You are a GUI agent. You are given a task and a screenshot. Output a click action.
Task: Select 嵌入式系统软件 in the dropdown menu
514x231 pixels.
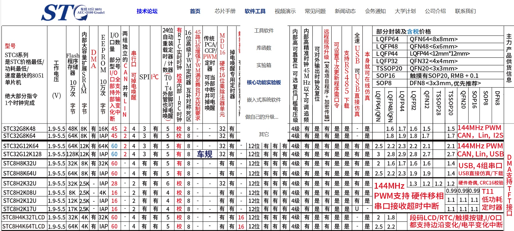tap(264, 100)
